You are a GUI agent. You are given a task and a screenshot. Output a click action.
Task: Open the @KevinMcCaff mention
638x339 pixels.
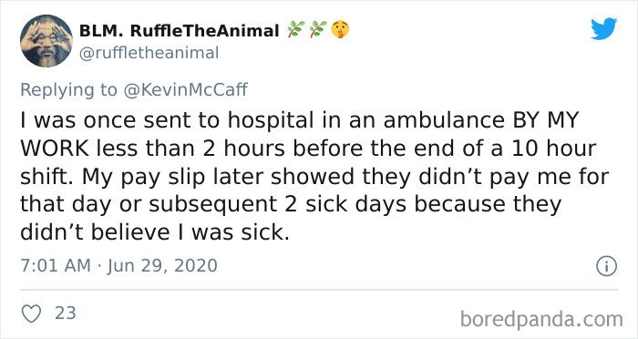coord(185,89)
